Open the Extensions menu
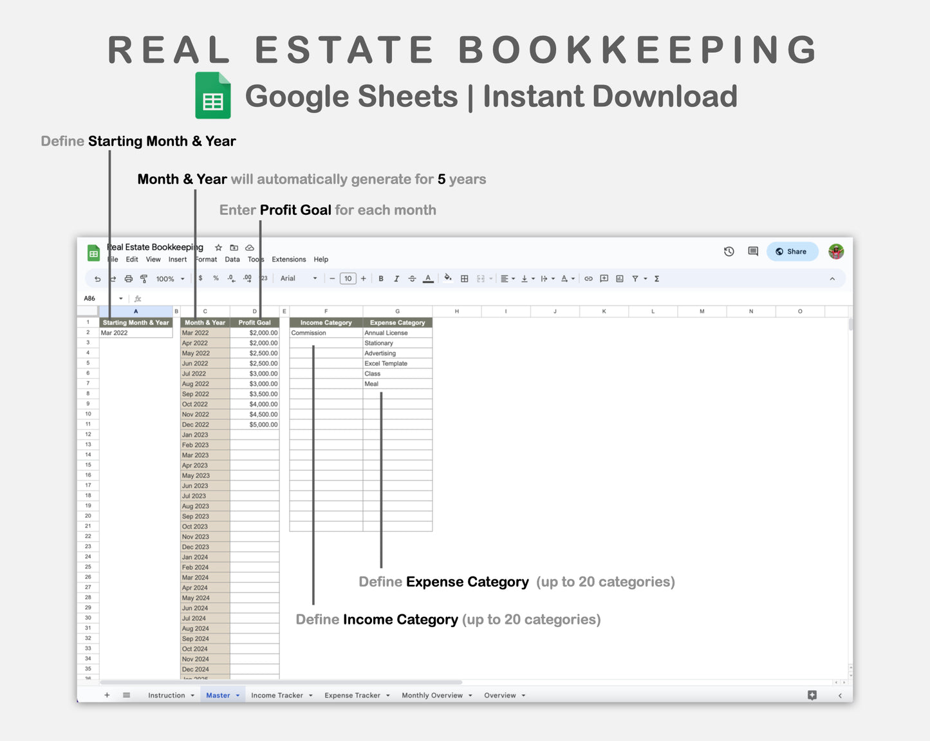930x741 pixels. click(288, 259)
